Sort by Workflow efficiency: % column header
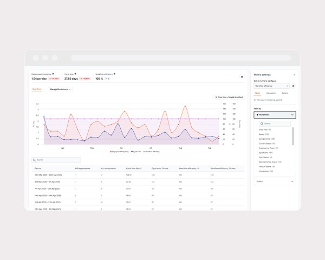325x260 pixels. [189, 168]
